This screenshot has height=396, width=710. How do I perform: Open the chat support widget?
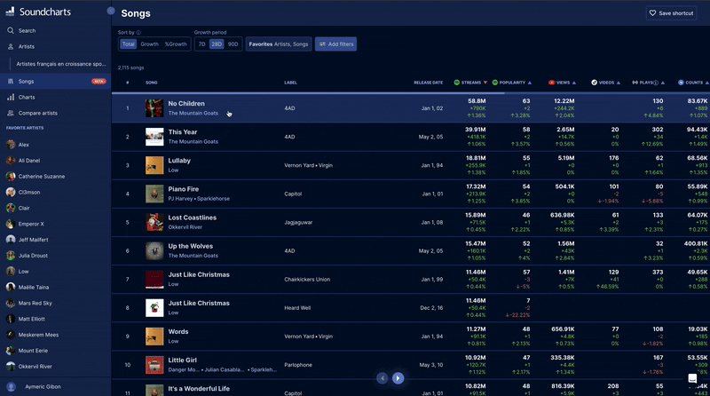[692, 377]
